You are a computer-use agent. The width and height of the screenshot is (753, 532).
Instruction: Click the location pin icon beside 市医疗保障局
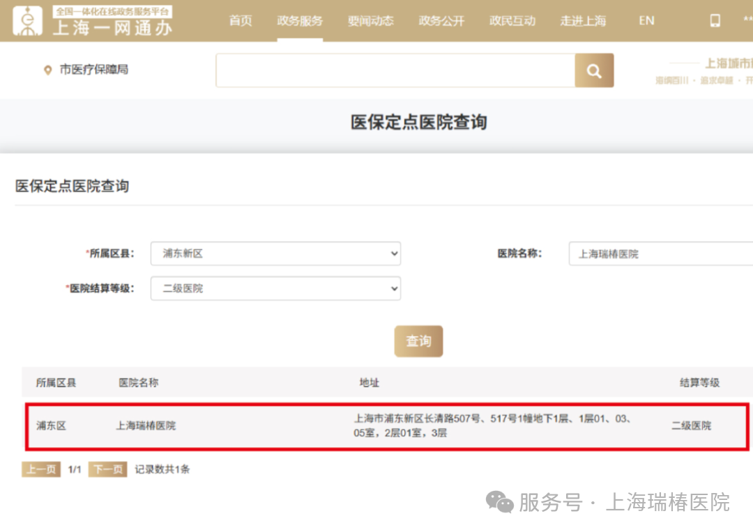[x=47, y=70]
